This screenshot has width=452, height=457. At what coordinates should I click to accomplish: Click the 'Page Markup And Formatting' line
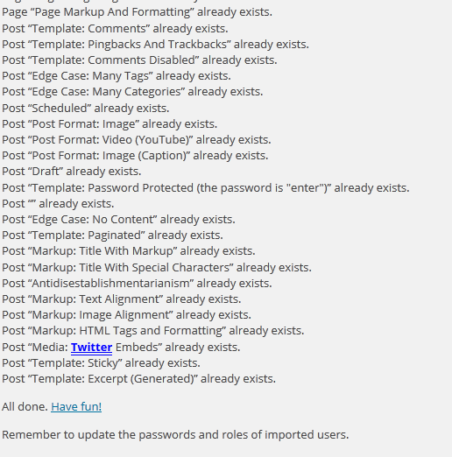[137, 12]
